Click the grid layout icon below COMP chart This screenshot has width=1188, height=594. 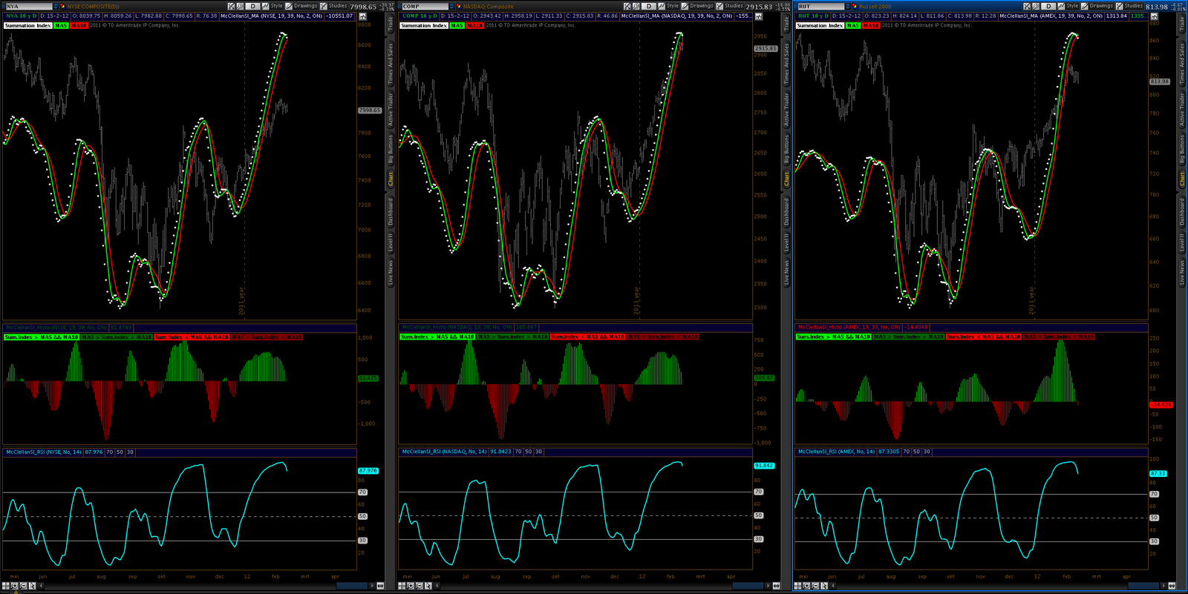coord(402,586)
